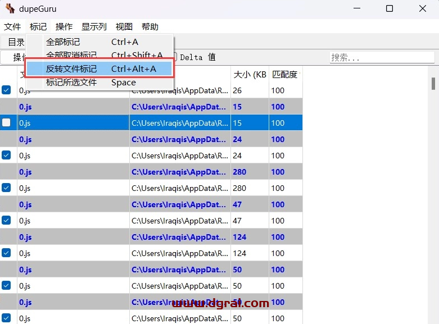Select 反转文件标记 Ctrl+Alt+A menu entry
This screenshot has width=439, height=324.
tap(99, 69)
